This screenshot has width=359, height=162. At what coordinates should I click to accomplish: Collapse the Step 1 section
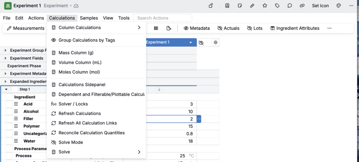[6, 89]
